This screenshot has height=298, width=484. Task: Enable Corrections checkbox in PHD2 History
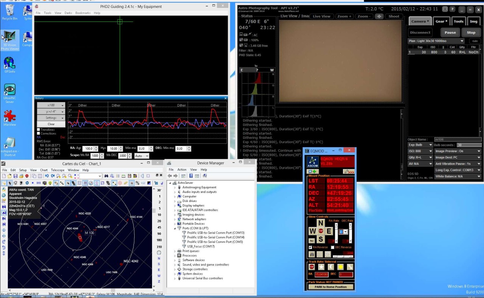coord(39,133)
